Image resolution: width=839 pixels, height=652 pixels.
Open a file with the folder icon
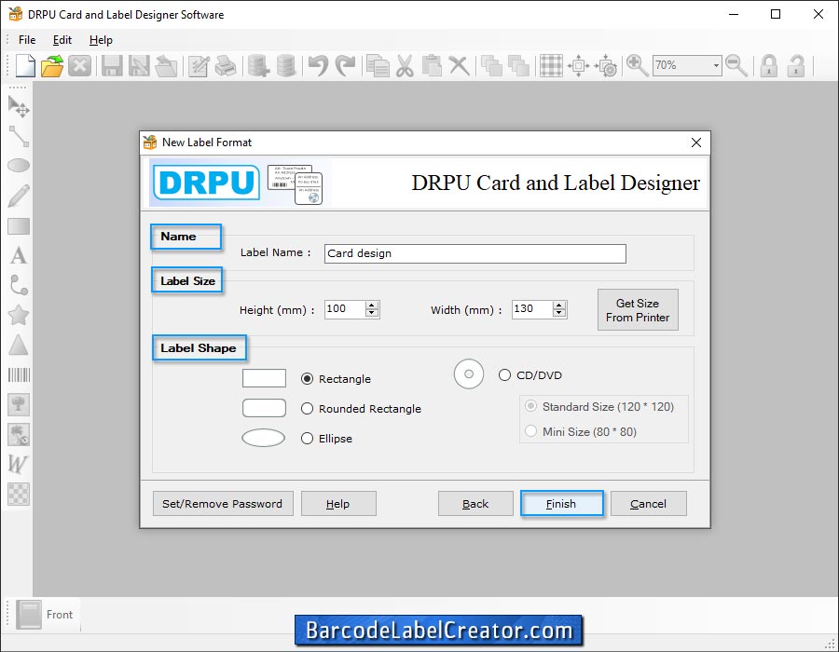coord(52,66)
